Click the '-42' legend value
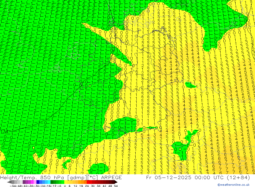 [24, 186]
